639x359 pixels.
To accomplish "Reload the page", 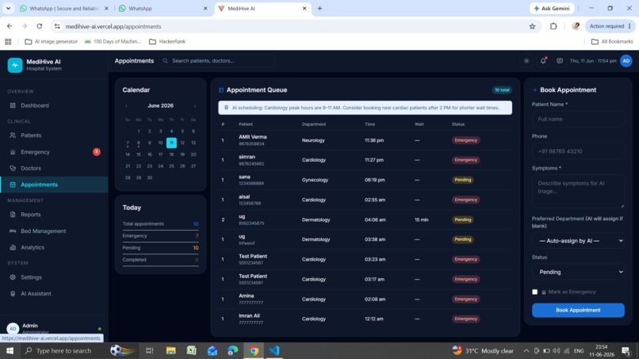I will 40,26.
